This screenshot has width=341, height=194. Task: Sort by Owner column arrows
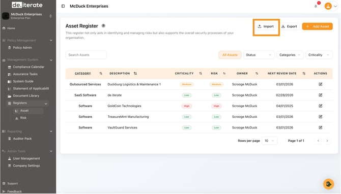pyautogui.click(x=257, y=73)
